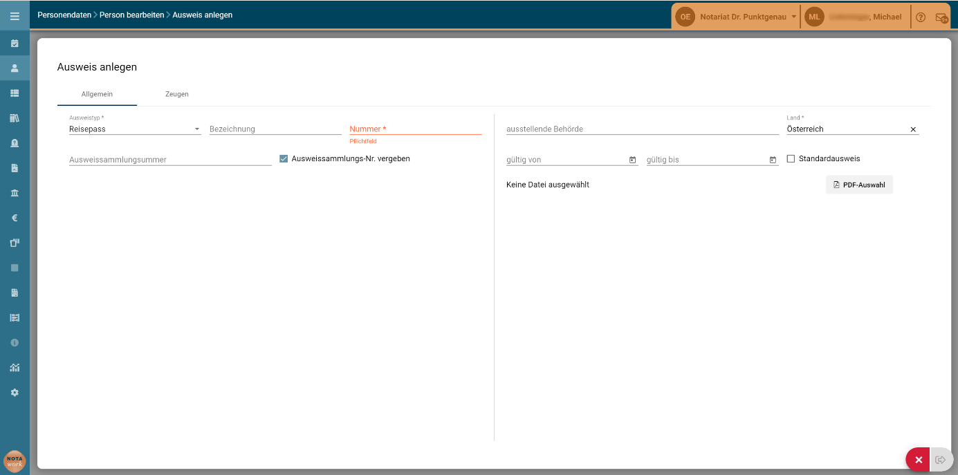Click the NOTA work logo
Screen dimensions: 958x475
click(x=15, y=461)
